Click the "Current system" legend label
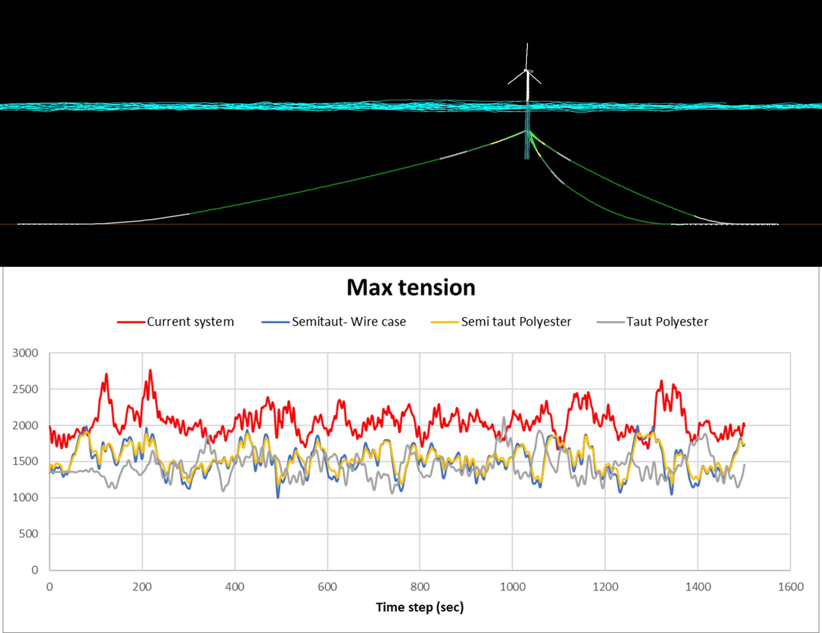Viewport: 822px width, 633px height. [190, 322]
